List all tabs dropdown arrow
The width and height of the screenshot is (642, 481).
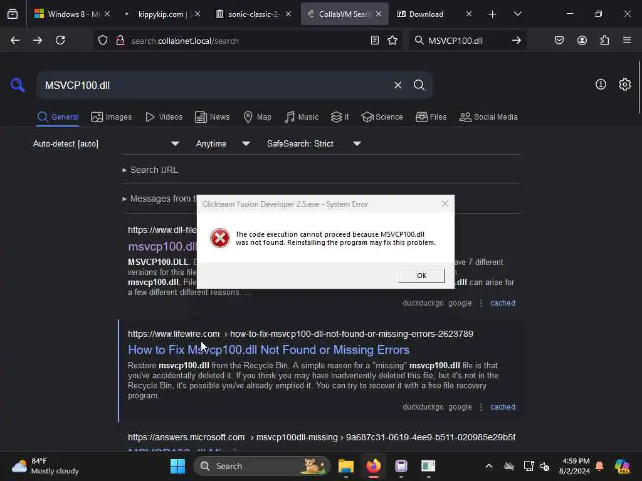517,14
